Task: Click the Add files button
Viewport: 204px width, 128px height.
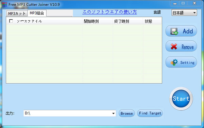Action: coord(181,31)
